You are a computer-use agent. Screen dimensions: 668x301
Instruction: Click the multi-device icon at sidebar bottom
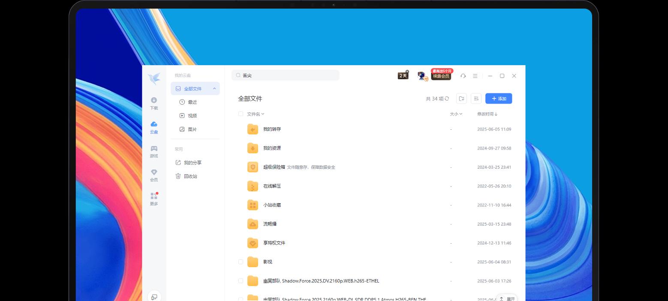pos(154,296)
